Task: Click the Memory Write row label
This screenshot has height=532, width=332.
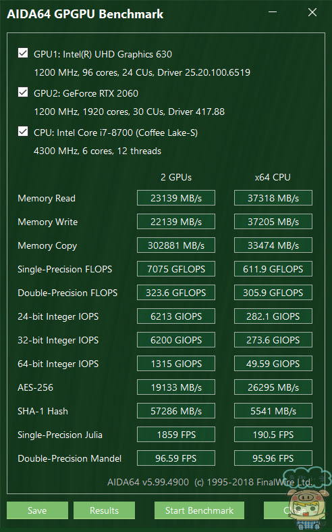Action: pos(47,222)
